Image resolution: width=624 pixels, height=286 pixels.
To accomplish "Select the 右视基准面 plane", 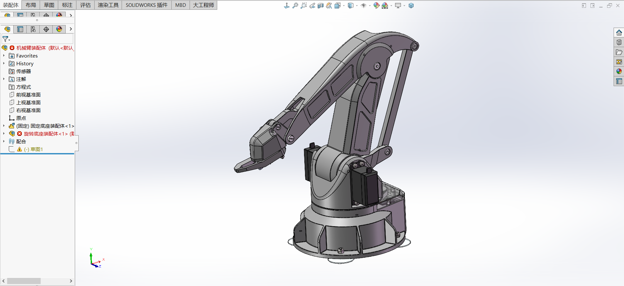I will (28, 110).
